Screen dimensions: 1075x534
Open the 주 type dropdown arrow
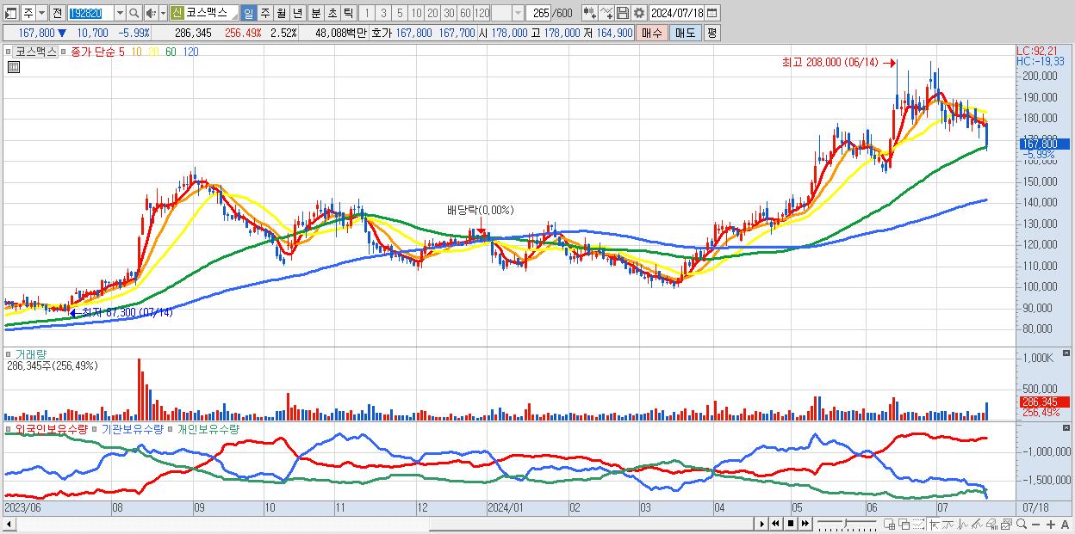pyautogui.click(x=41, y=13)
